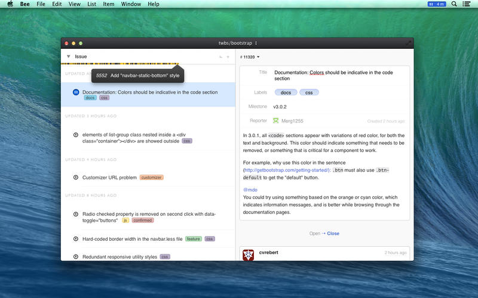Click the blue pause icon on the Documentation issue
This screenshot has height=298, width=478.
(76, 92)
